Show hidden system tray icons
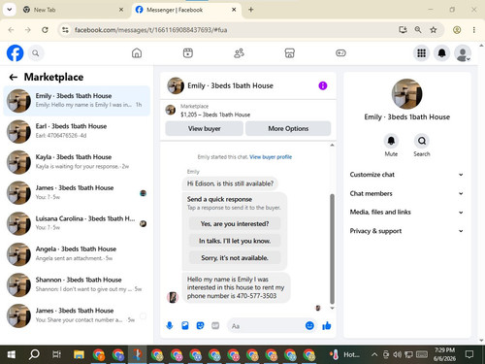485x364 pixels. [x=374, y=354]
